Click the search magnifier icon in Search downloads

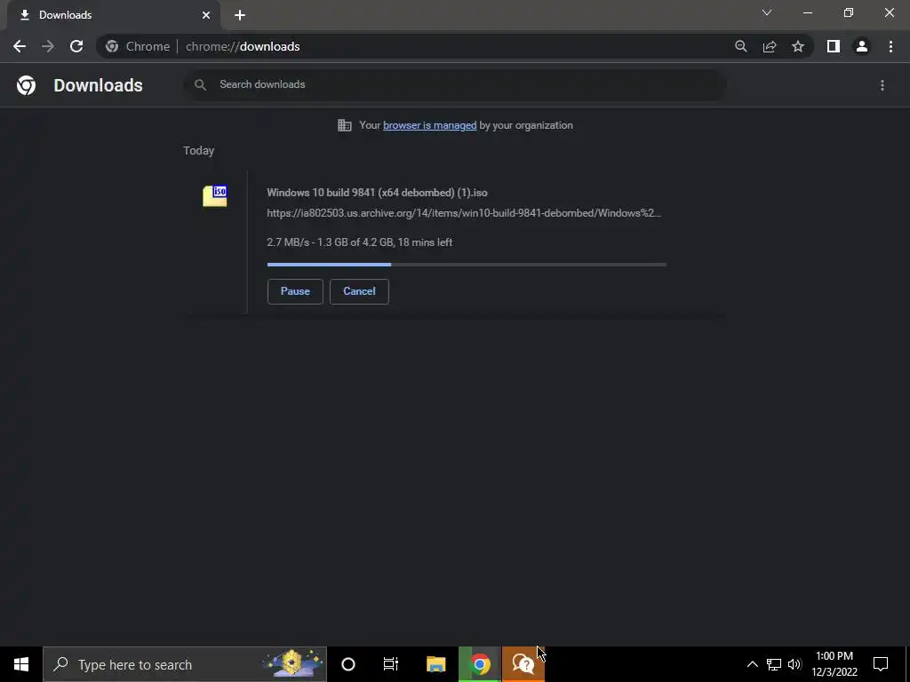tap(200, 84)
